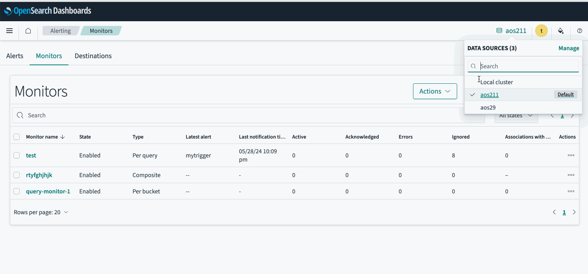Open the Rows per page dropdown
Screen dimensions: 588x274
click(41, 212)
